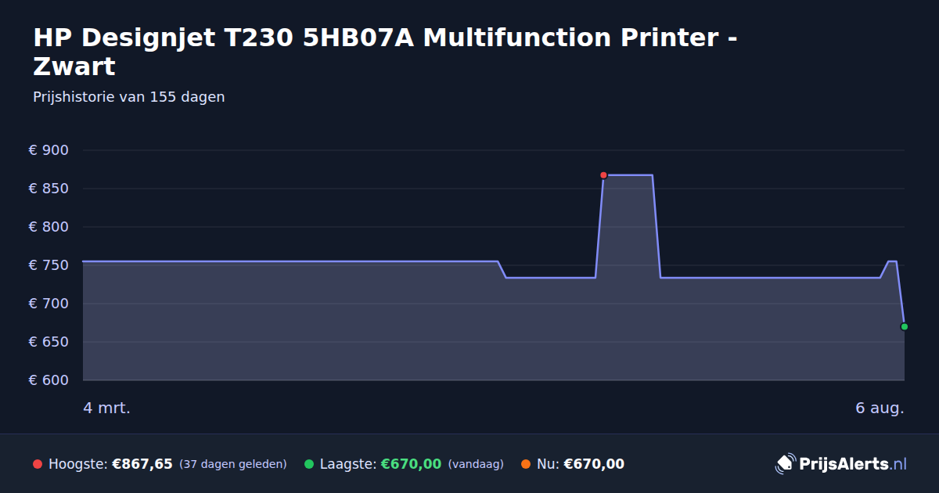Click the Prijshistorie van 155 dagen subtitle
This screenshot has height=493, width=939.
click(129, 97)
